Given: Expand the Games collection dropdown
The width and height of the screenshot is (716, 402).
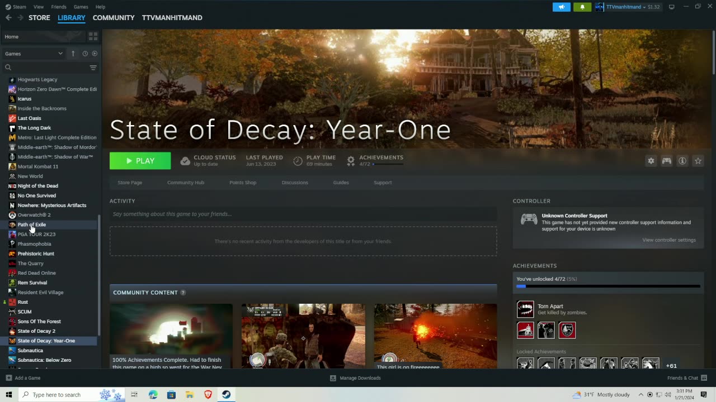Looking at the screenshot, I should click(34, 54).
